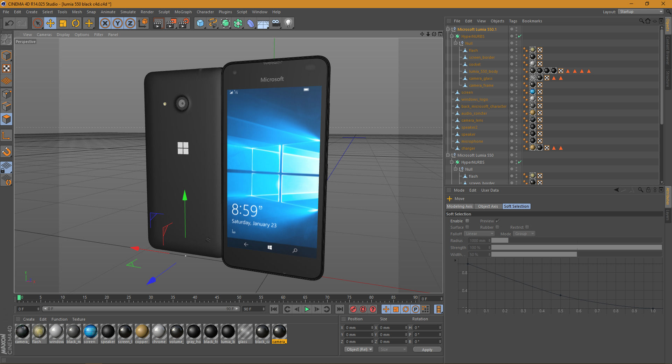Switch to Modeling Axis tab
This screenshot has width=672, height=364.
tap(460, 206)
